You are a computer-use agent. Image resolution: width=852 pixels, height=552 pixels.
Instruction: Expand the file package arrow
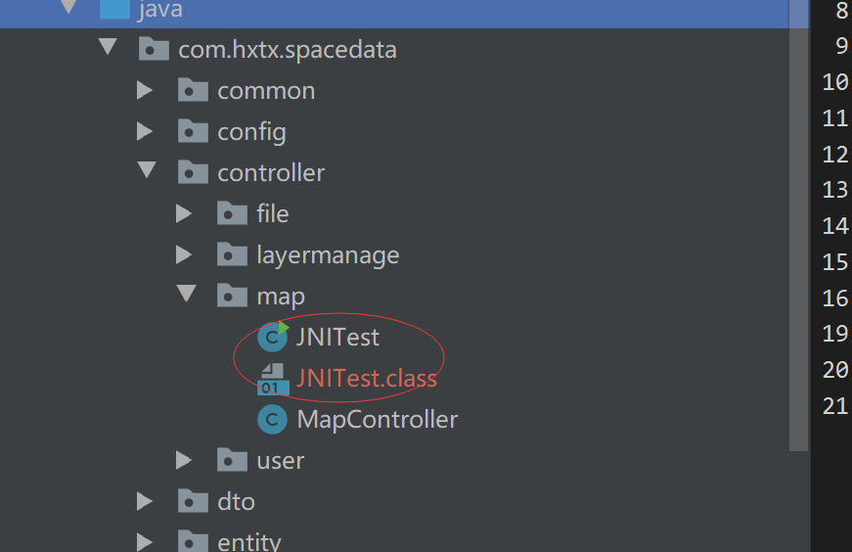(x=184, y=213)
